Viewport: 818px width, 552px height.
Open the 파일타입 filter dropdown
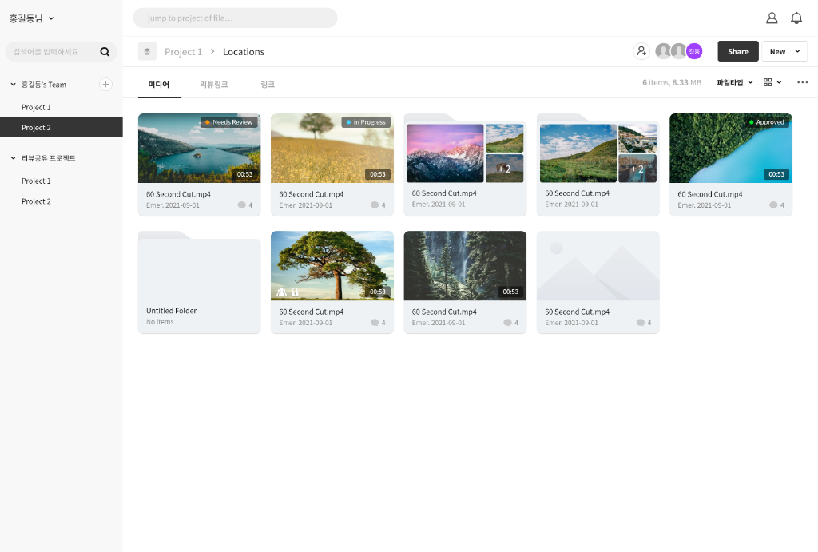pyautogui.click(x=735, y=82)
